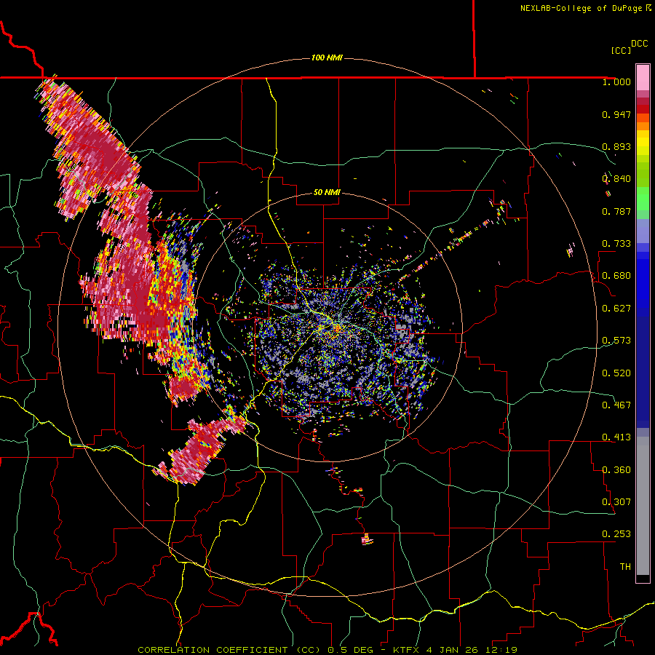Click the [CC] unit label

coord(622,50)
